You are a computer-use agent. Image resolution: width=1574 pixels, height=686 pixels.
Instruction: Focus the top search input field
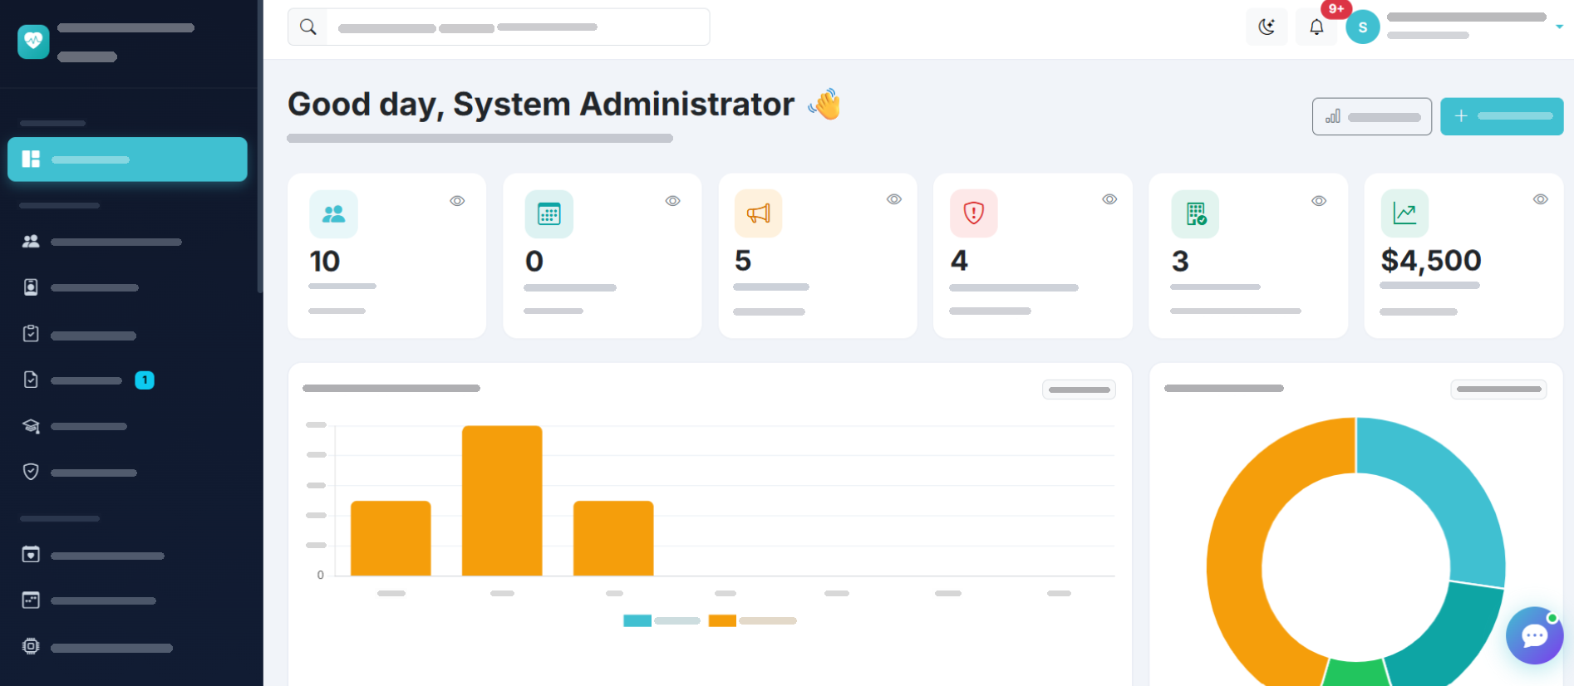click(518, 27)
